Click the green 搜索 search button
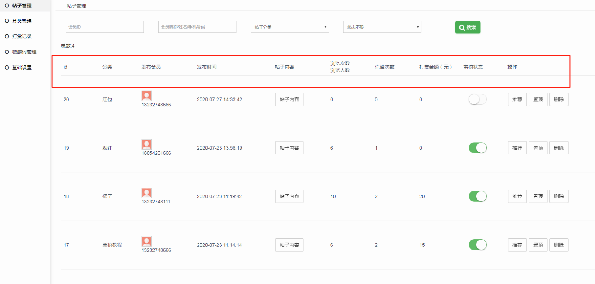 coord(467,27)
